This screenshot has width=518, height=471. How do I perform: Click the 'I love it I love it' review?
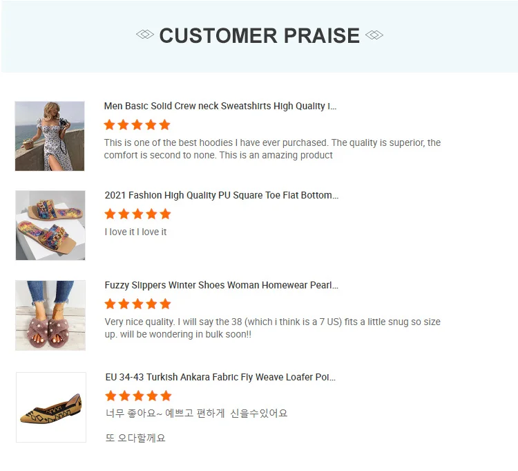pos(136,232)
